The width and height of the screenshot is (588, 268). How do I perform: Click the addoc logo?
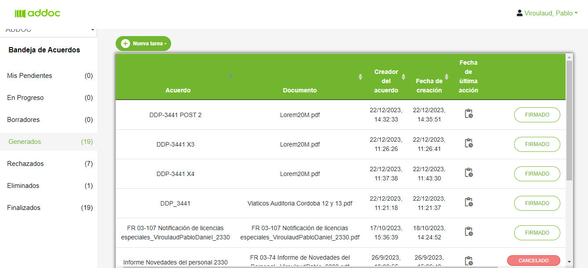click(37, 13)
